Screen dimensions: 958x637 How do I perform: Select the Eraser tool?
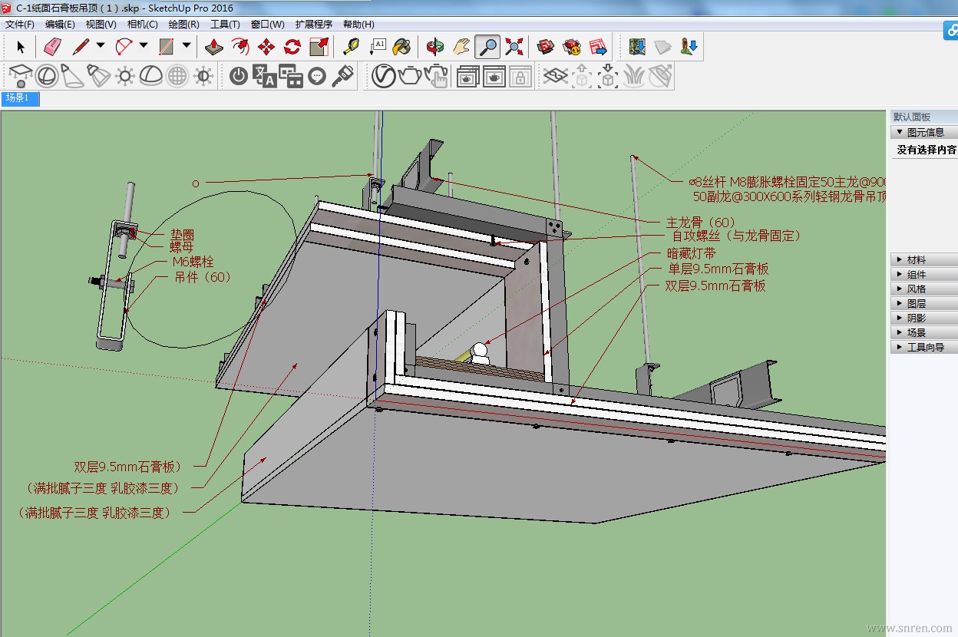click(x=52, y=47)
